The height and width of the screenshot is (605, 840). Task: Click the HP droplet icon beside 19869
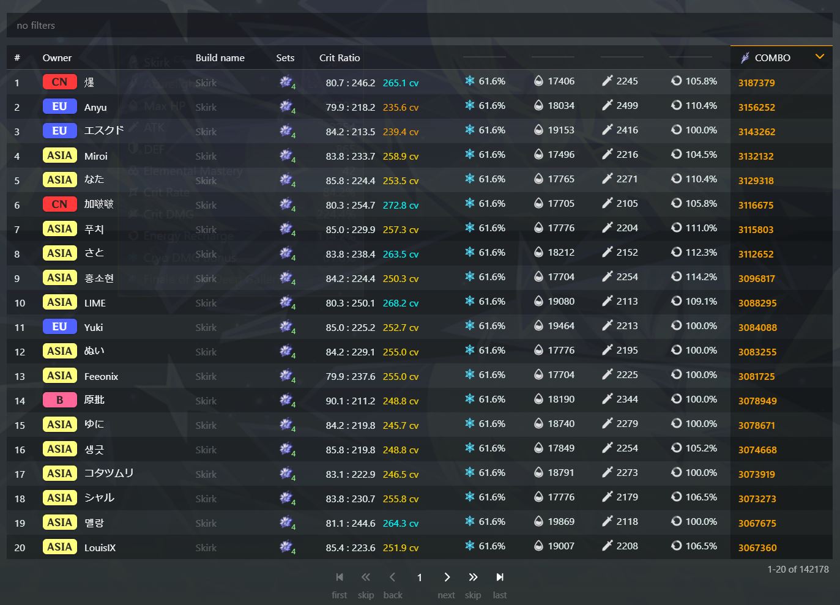538,521
